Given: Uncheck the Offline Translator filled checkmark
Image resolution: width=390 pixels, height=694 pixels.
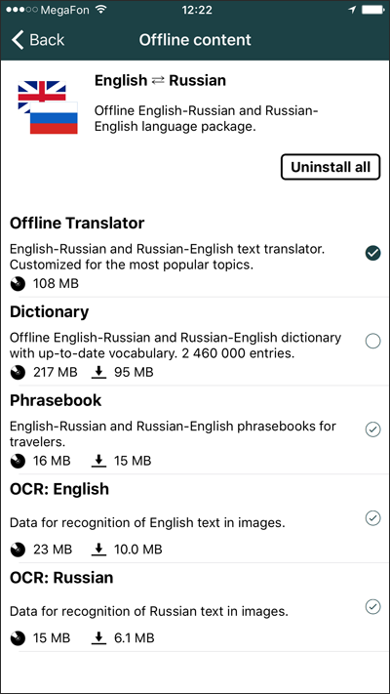Looking at the screenshot, I should pos(373,253).
